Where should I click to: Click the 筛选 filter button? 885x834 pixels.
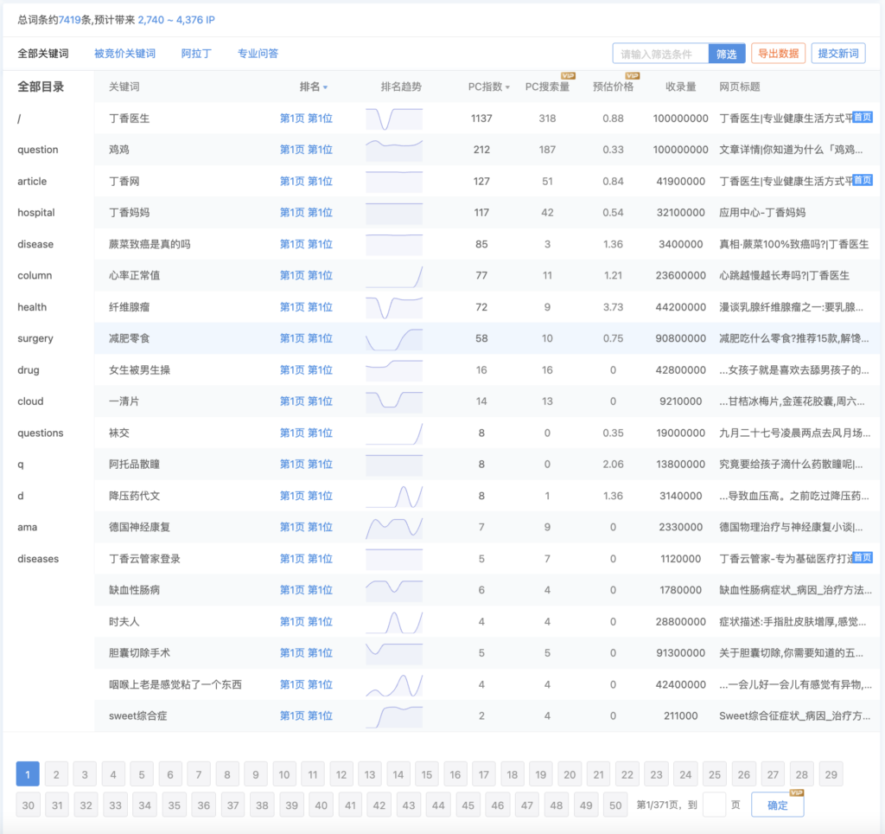(x=726, y=54)
